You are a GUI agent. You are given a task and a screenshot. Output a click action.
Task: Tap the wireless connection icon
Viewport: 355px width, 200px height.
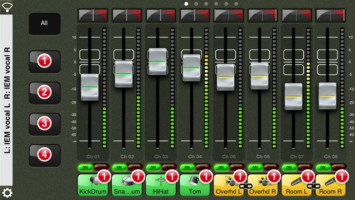point(7,7)
